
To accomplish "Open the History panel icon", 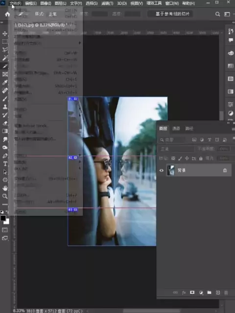I will tap(231, 31).
